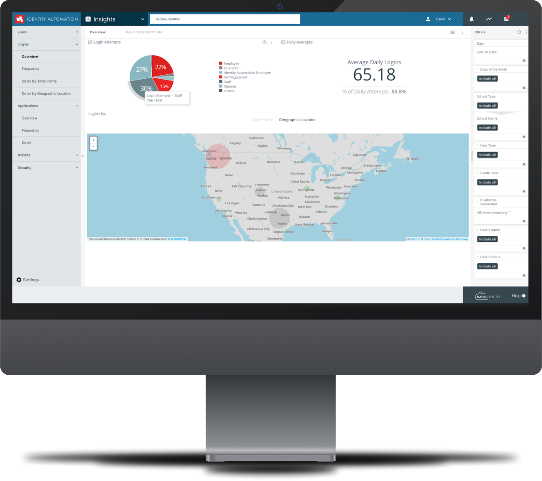This screenshot has width=542, height=481.
Task: Open the IP2LOCATION link
Action: [x=177, y=239]
